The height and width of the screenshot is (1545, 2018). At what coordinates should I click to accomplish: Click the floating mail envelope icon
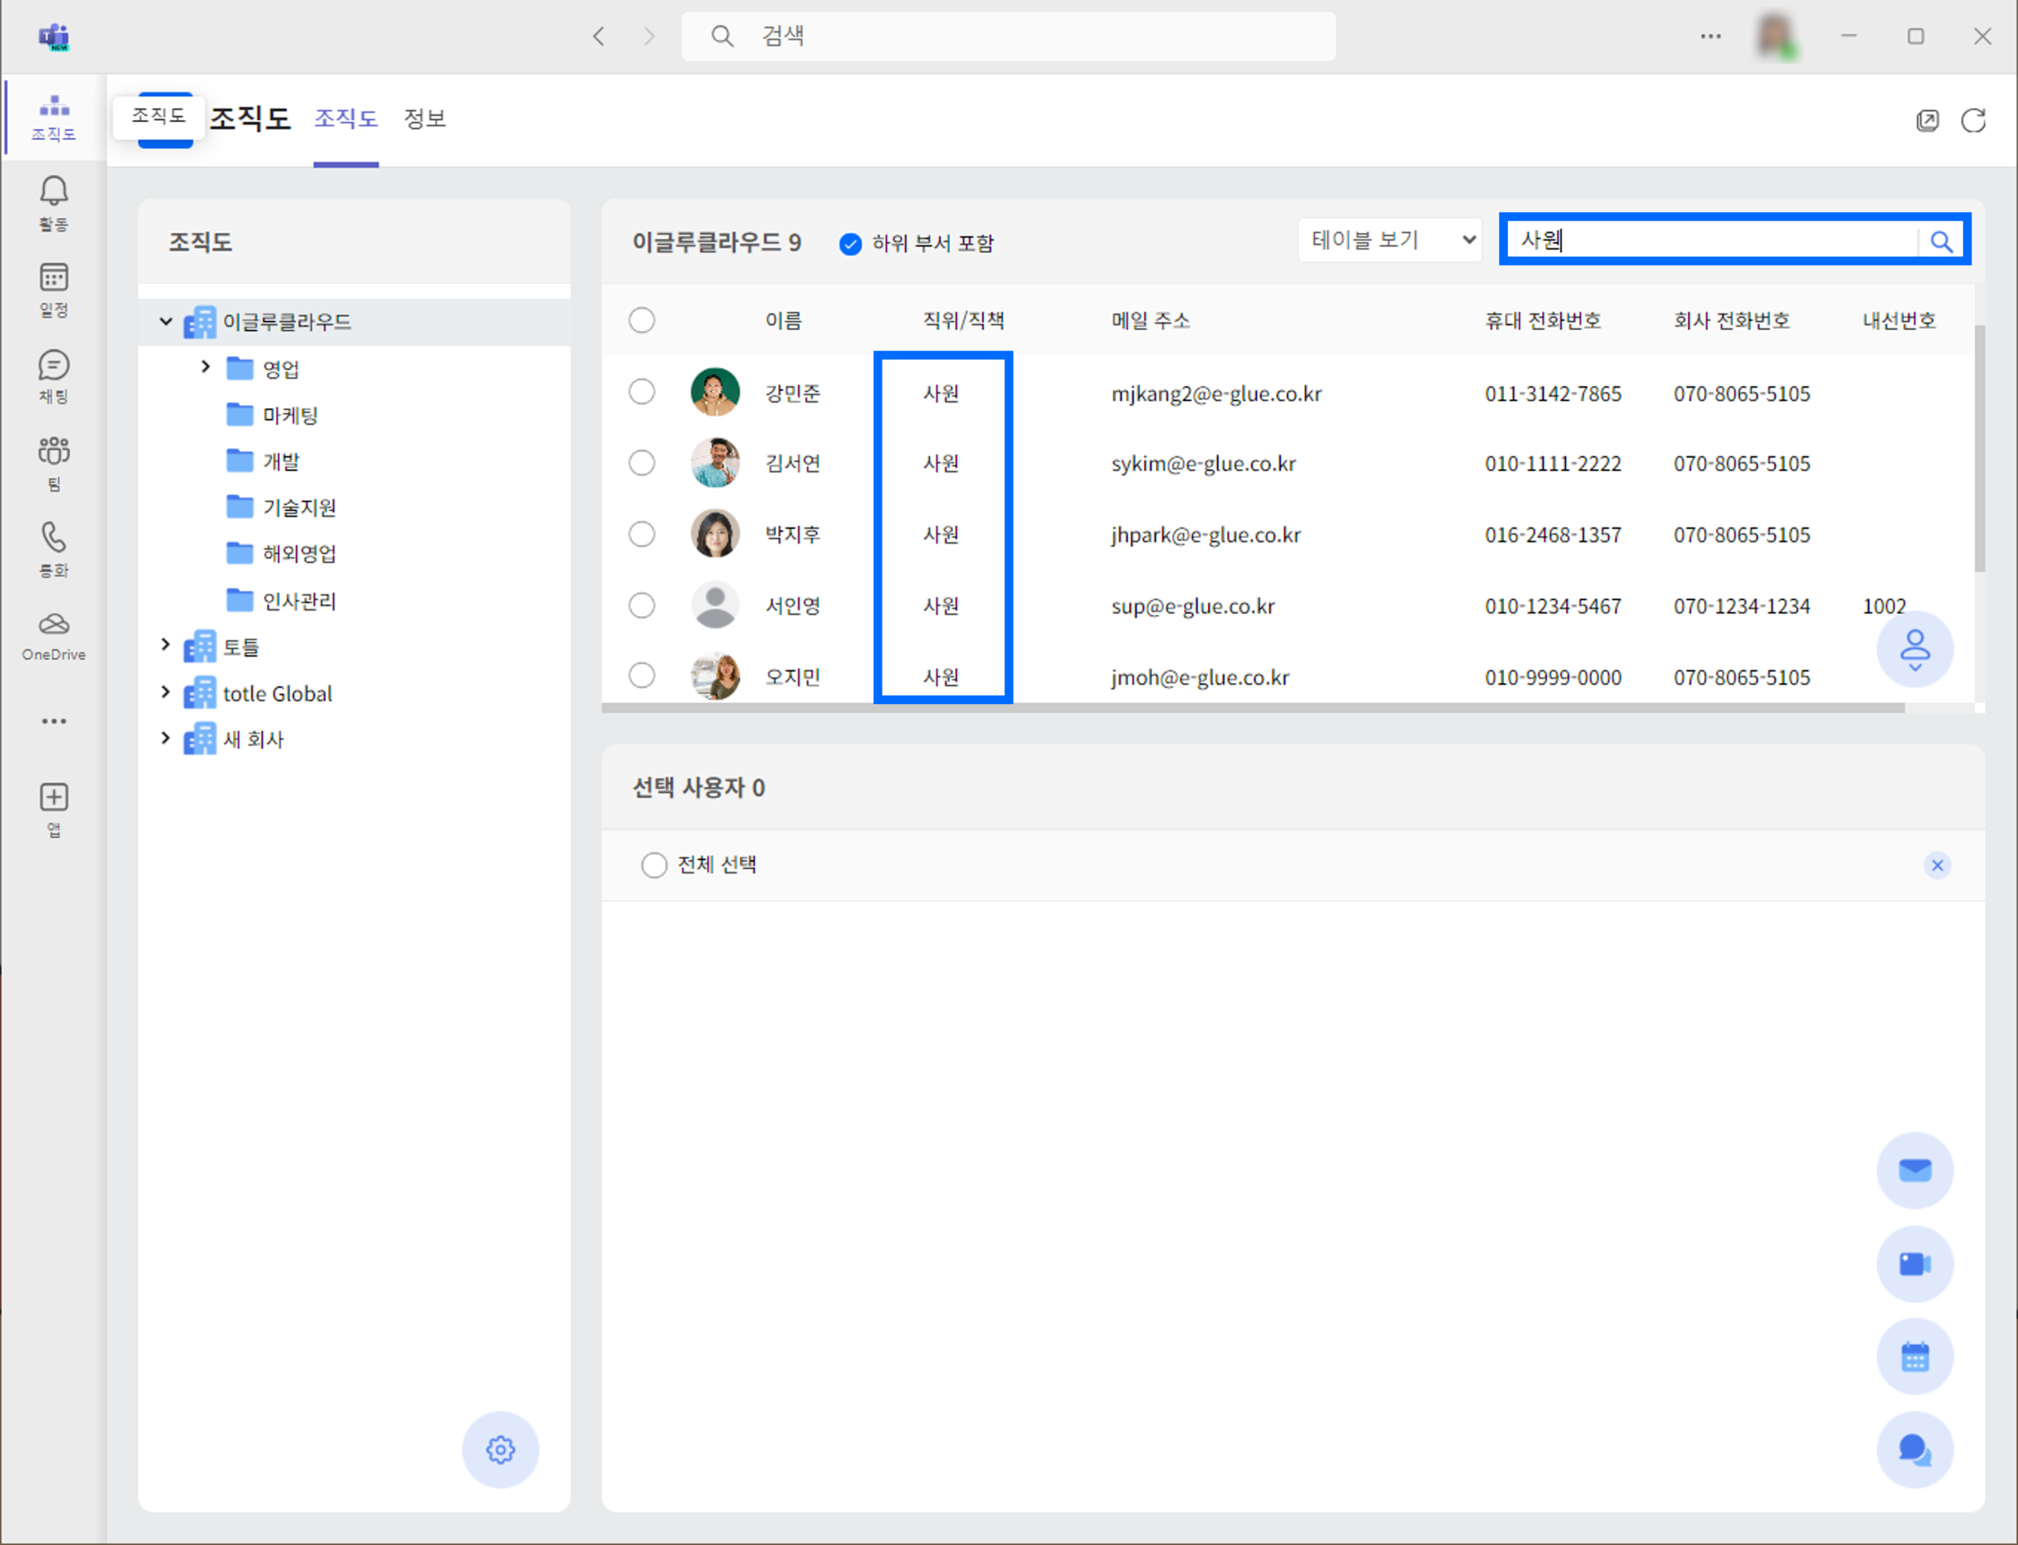point(1914,1170)
